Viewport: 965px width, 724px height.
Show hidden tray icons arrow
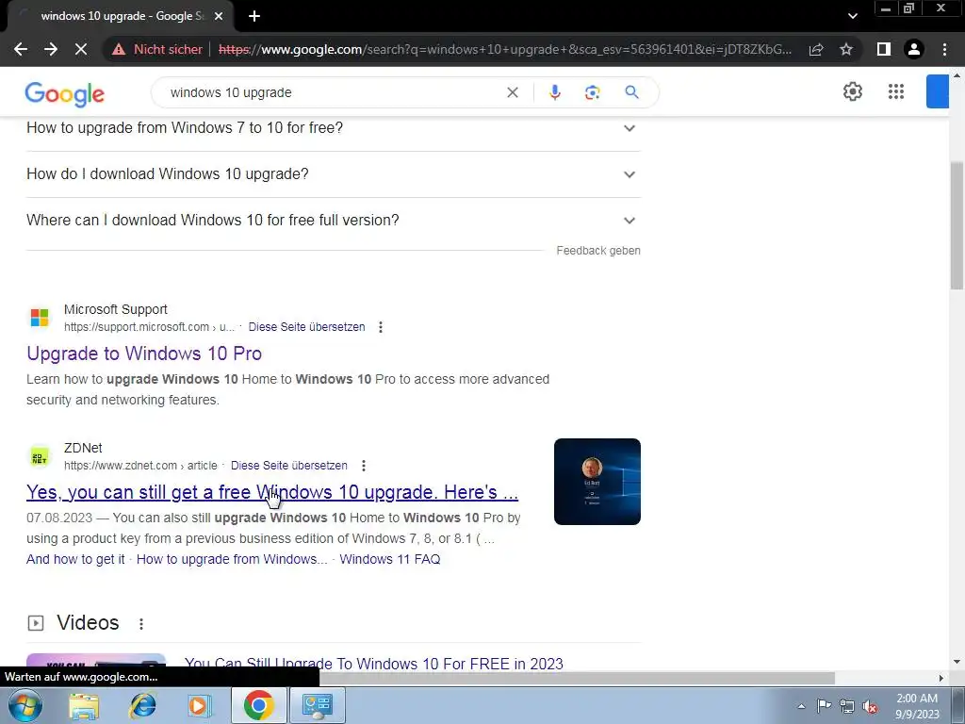(801, 706)
